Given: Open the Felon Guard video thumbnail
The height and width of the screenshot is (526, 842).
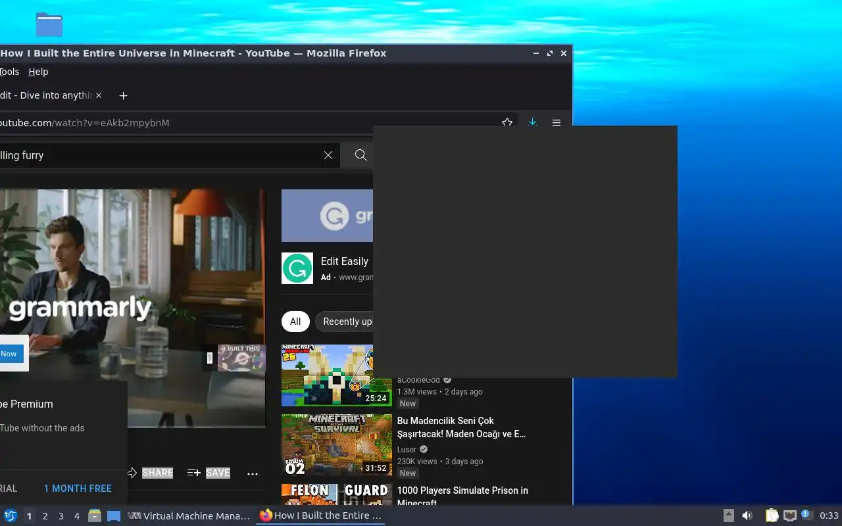Looking at the screenshot, I should coord(337,494).
